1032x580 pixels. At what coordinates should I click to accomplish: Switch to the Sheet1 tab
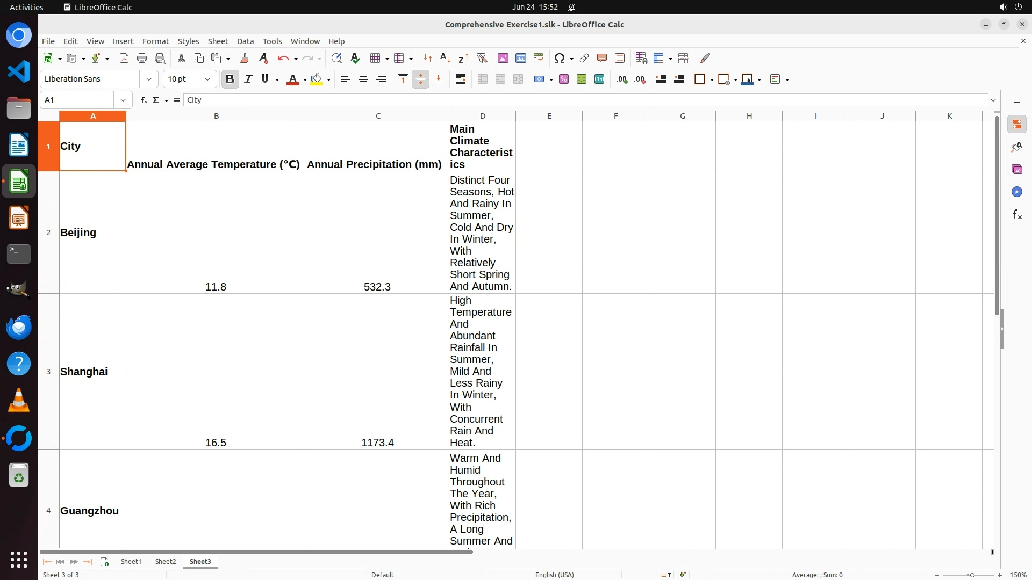pos(131,561)
